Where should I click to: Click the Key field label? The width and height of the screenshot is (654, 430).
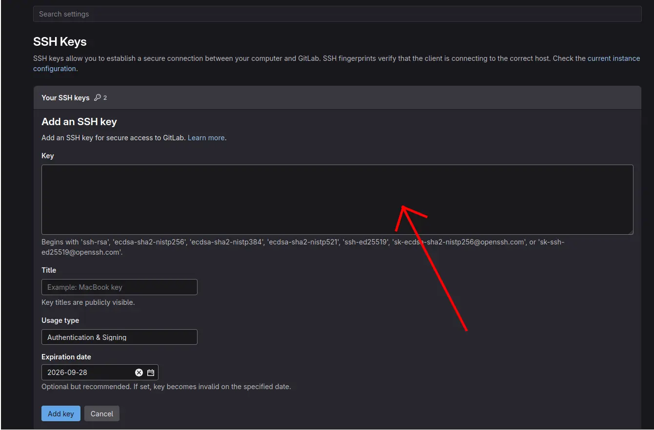click(x=48, y=156)
